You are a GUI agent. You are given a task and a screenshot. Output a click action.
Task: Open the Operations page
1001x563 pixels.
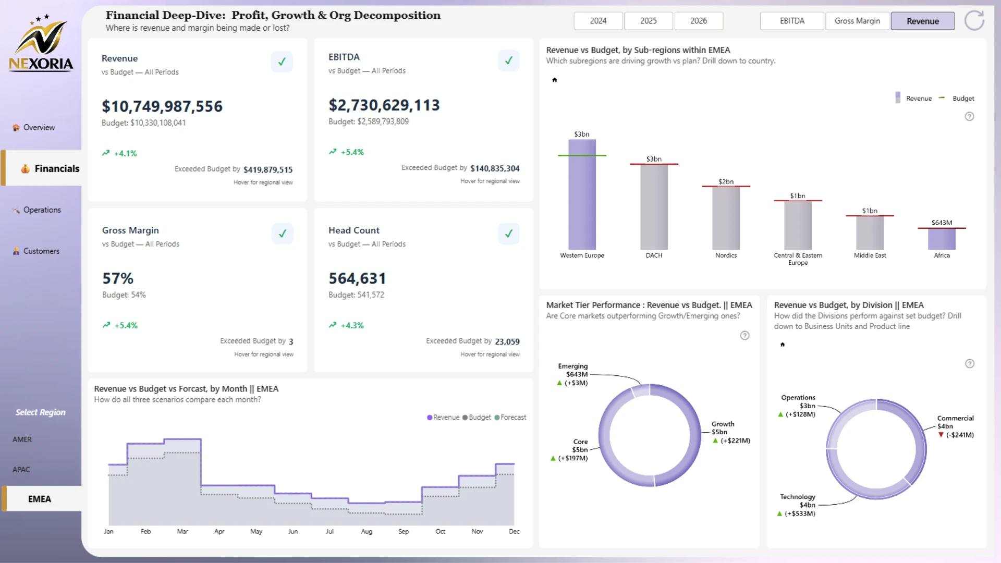coord(42,210)
